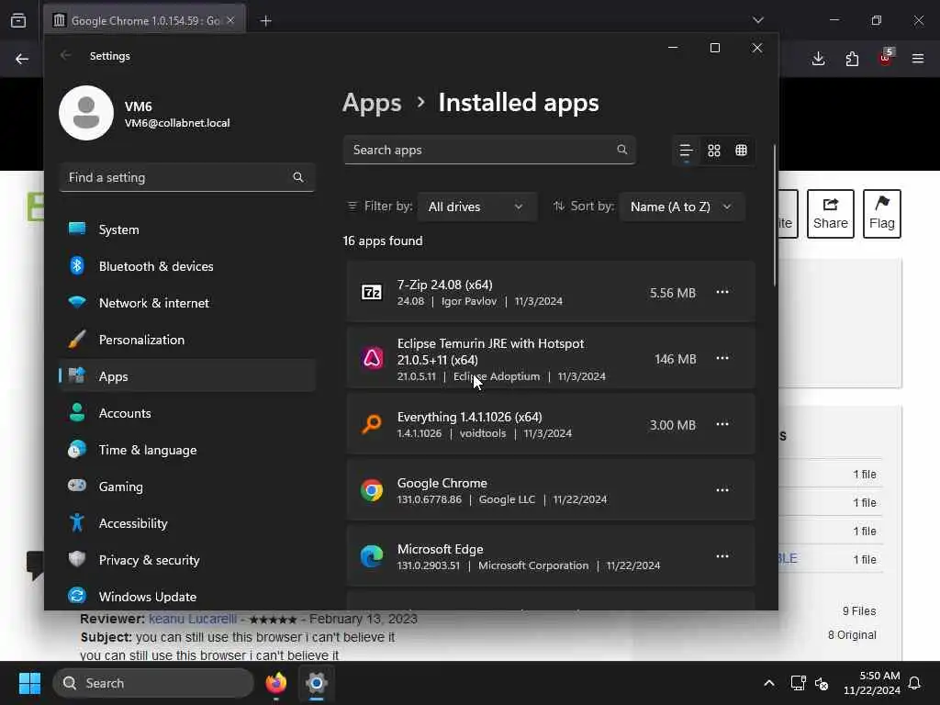
Task: Open the browser tab list dropdown
Action: tap(758, 20)
